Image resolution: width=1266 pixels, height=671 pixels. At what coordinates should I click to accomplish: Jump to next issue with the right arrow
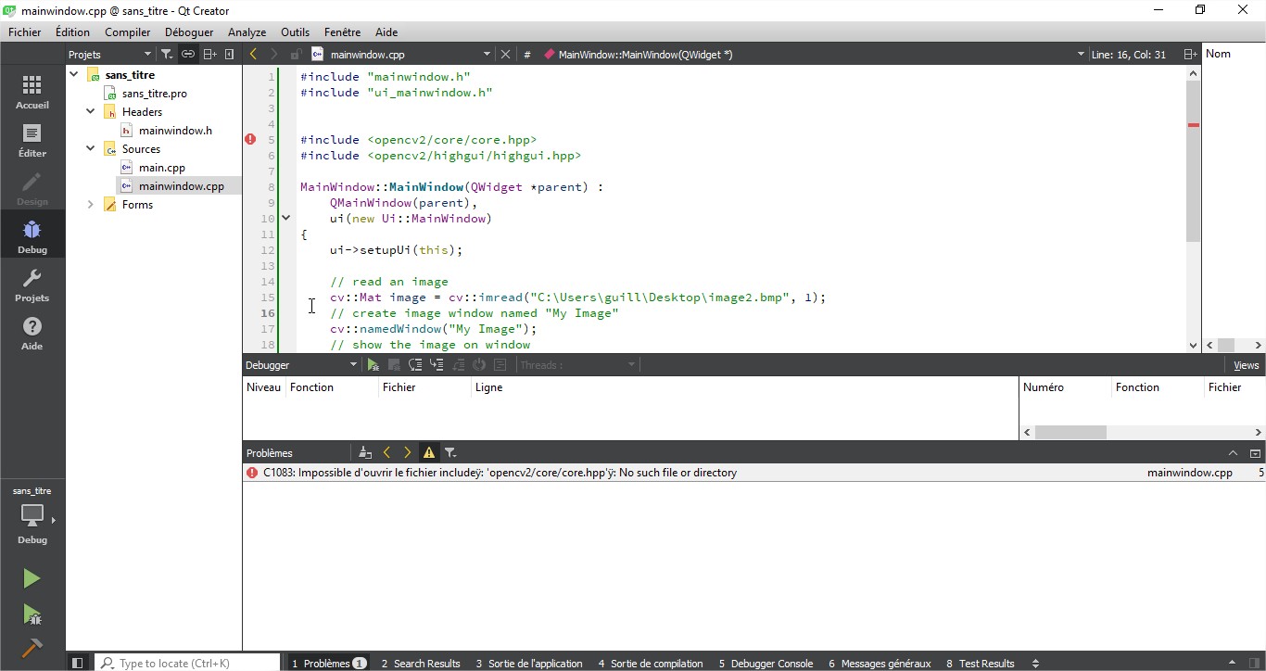pos(407,452)
